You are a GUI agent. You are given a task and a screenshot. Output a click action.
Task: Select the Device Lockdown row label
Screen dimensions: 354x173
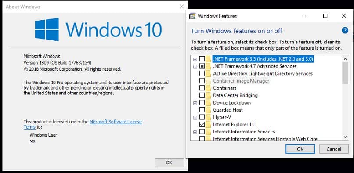coord(232,103)
